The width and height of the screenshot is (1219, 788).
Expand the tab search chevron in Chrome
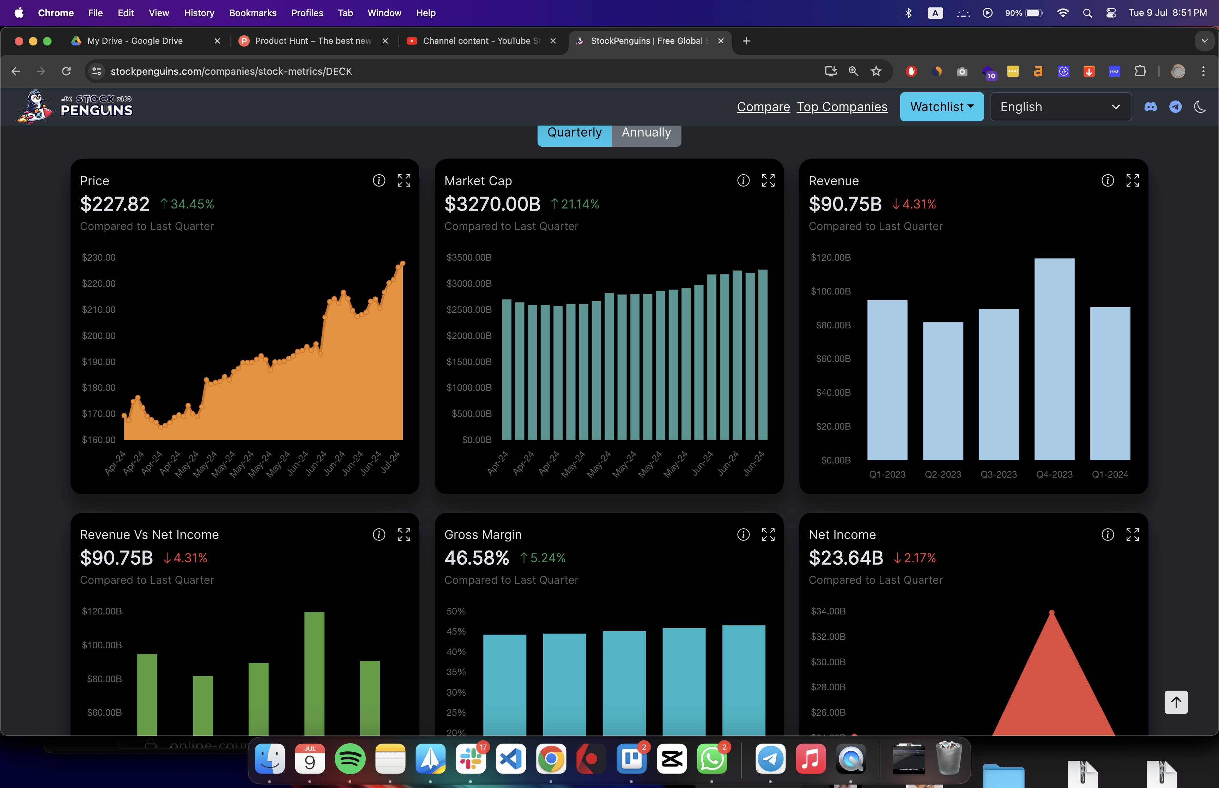pyautogui.click(x=1204, y=41)
